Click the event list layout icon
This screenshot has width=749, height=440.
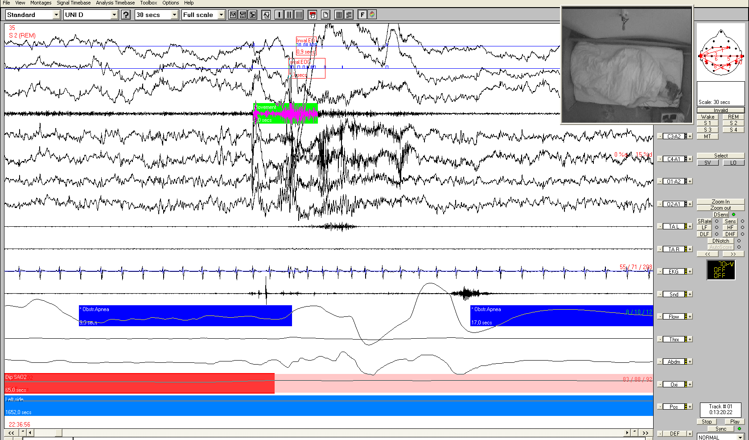tap(252, 15)
